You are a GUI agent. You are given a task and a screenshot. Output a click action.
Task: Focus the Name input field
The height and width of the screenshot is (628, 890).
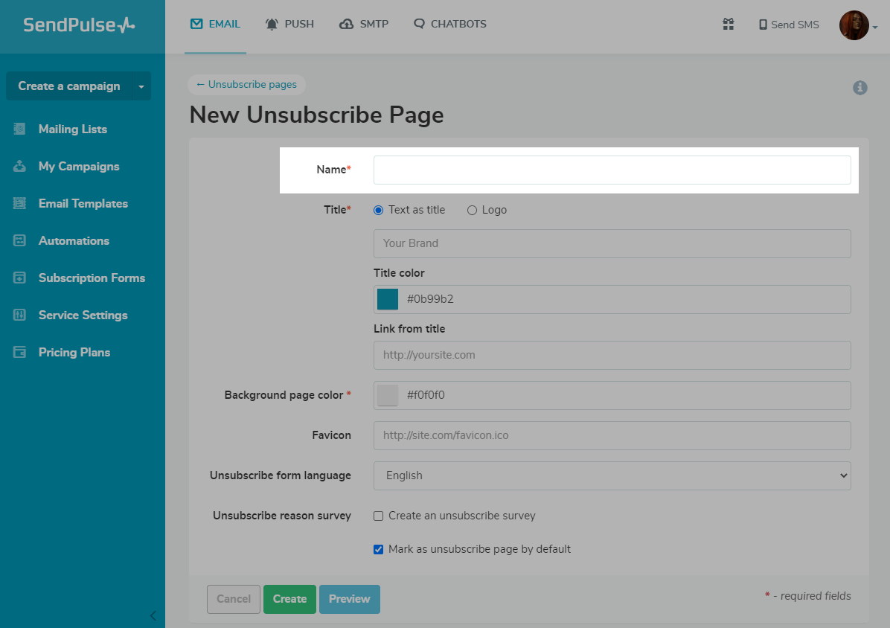(612, 170)
